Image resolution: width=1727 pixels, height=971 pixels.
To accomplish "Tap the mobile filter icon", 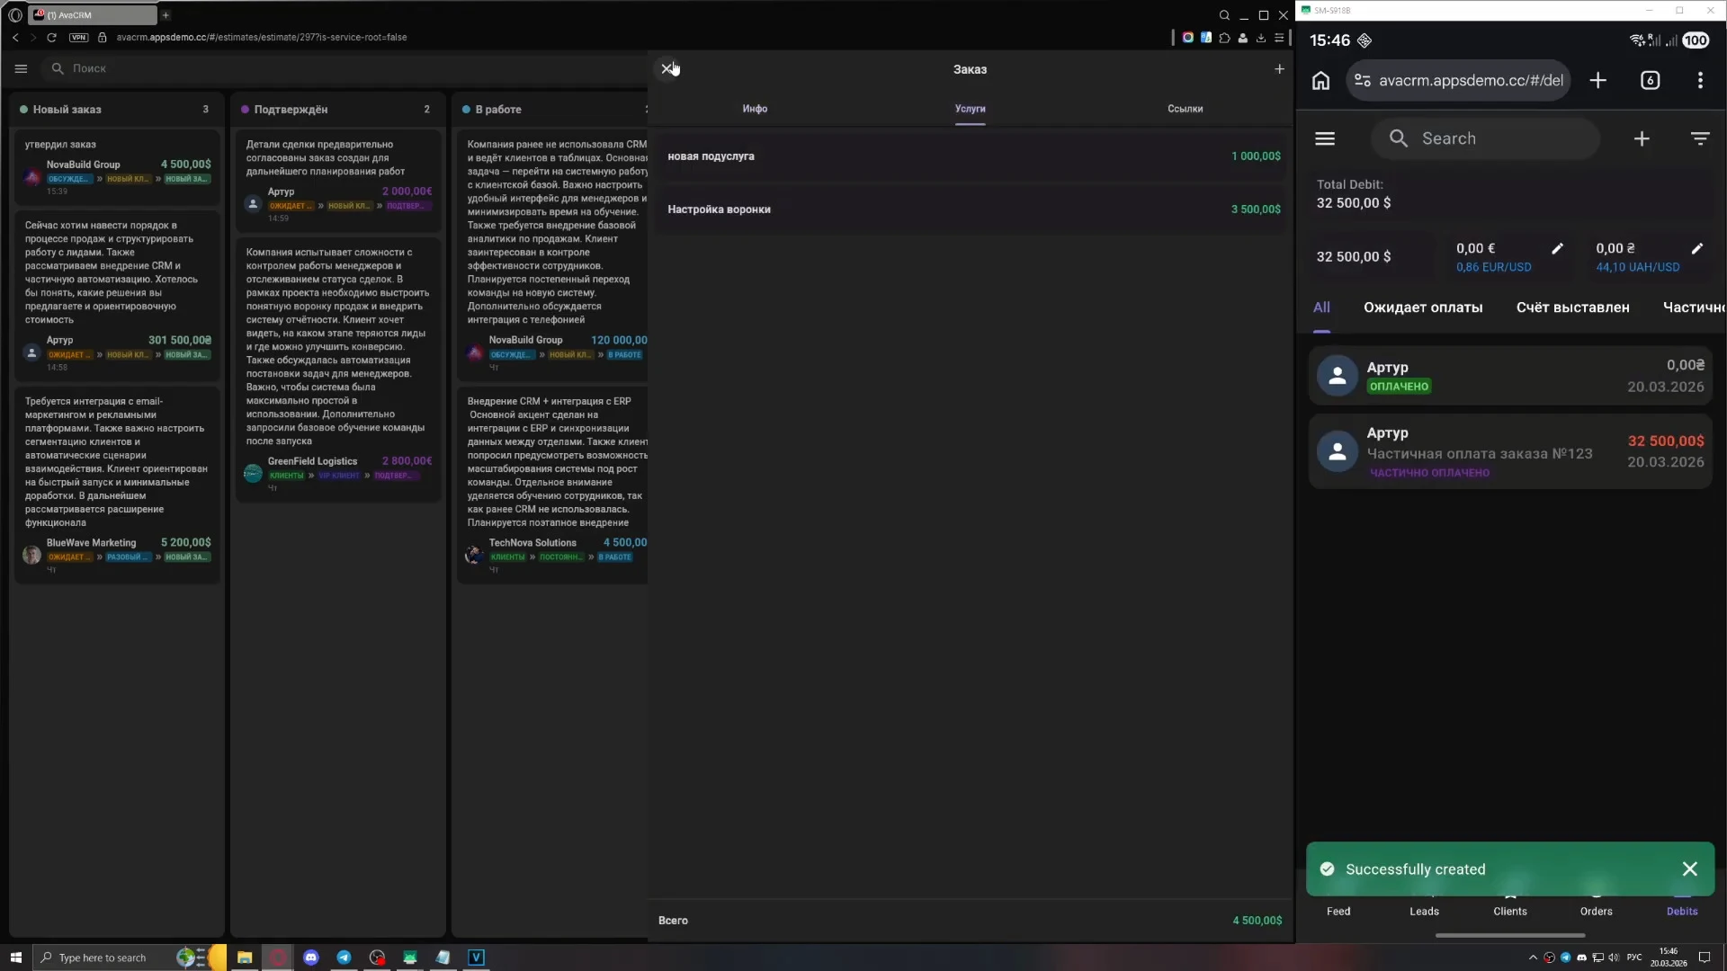I will [x=1699, y=138].
